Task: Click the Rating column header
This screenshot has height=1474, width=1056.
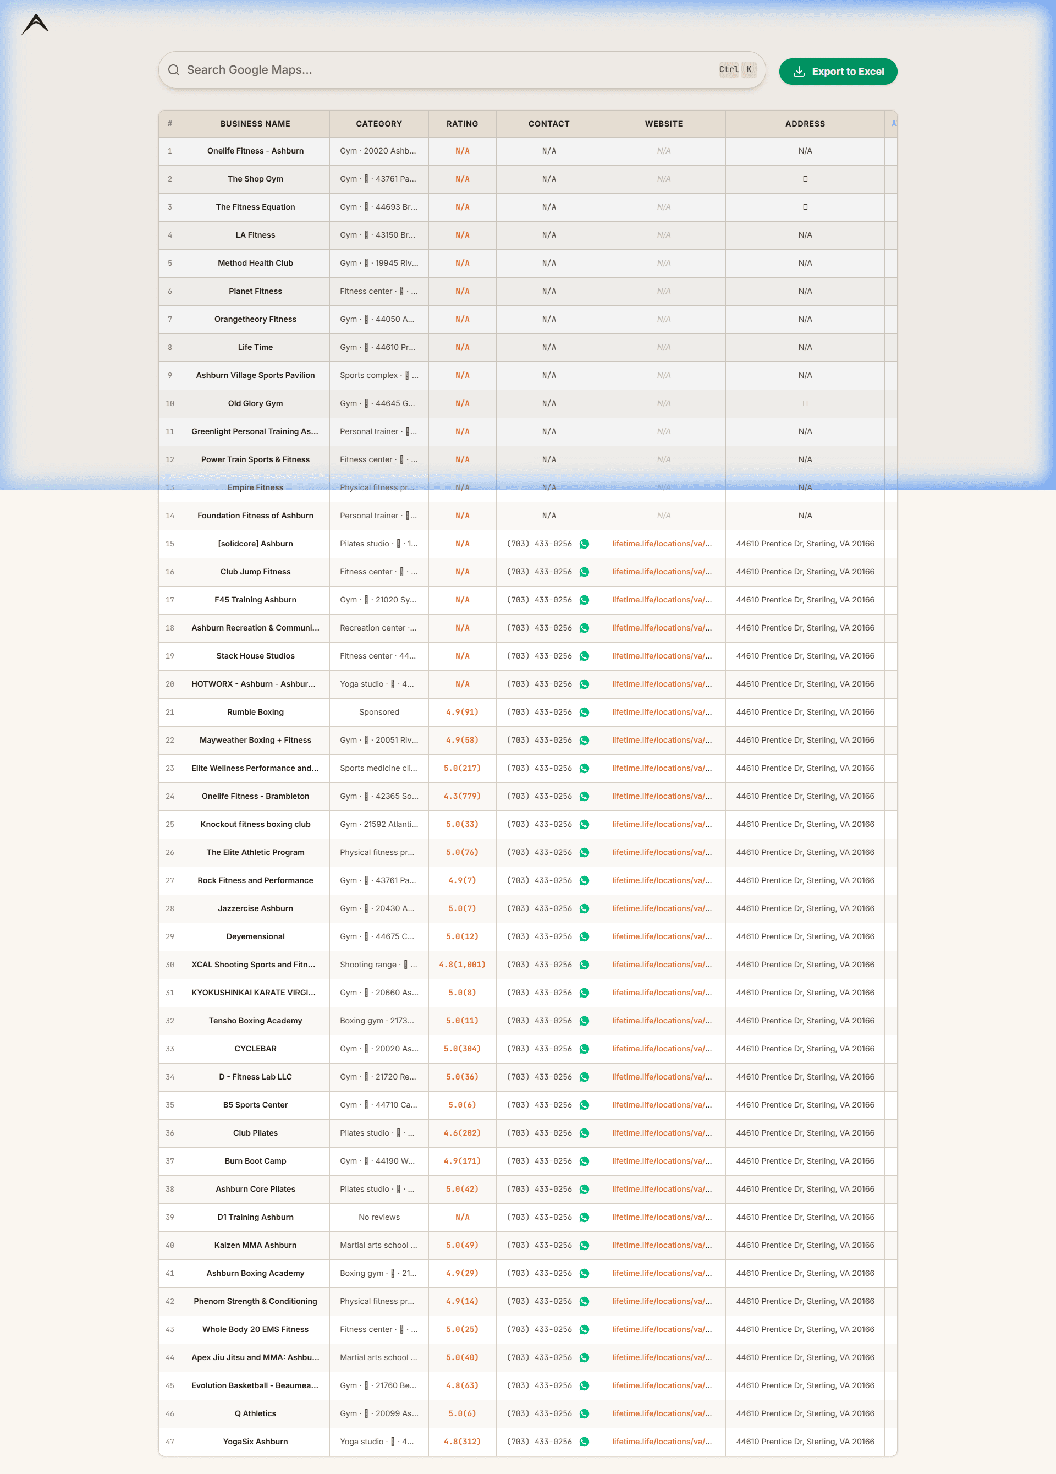Action: tap(462, 123)
